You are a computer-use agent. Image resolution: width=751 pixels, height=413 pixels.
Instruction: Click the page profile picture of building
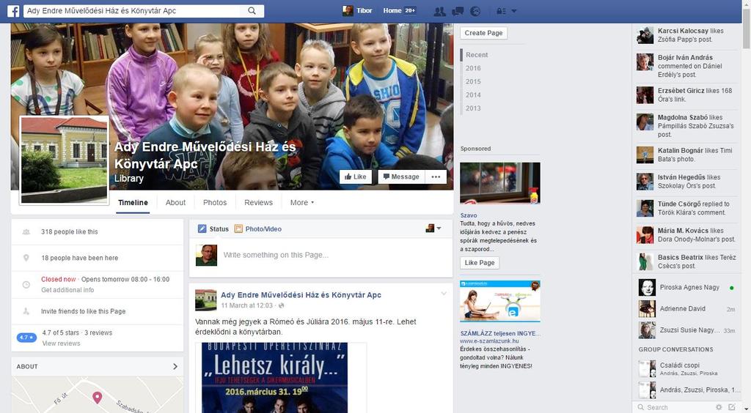tap(65, 160)
